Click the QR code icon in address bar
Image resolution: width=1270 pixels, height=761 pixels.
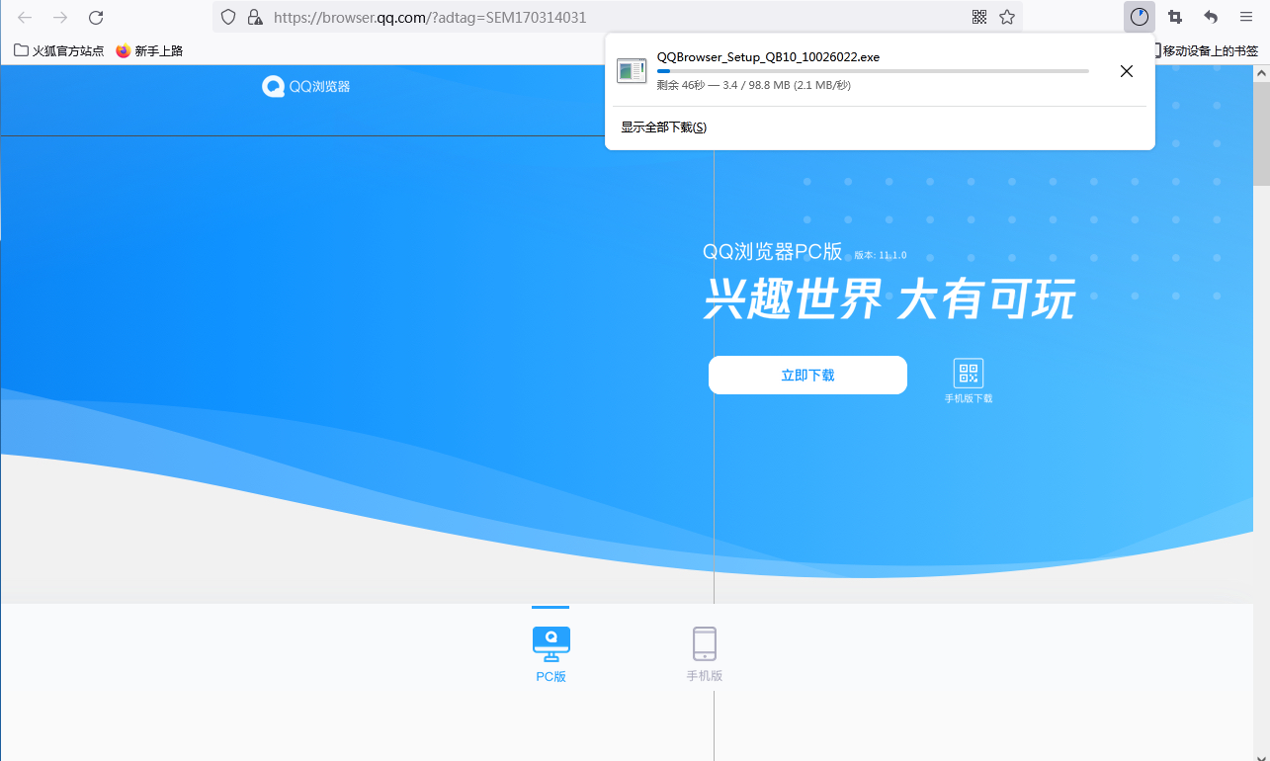979,17
